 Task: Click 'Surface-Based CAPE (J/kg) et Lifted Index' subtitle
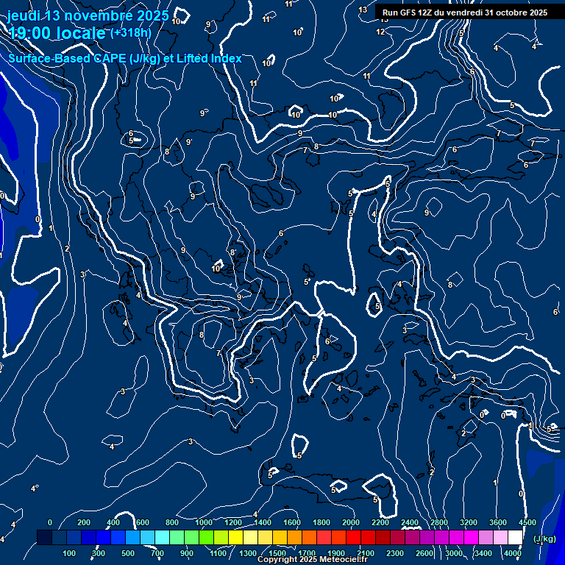pyautogui.click(x=125, y=58)
